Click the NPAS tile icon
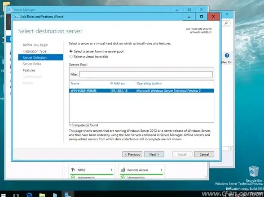The width and height of the screenshot is (264, 197). coord(73,170)
